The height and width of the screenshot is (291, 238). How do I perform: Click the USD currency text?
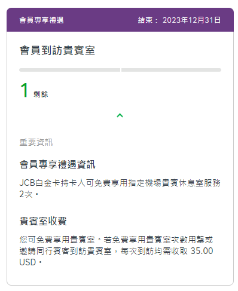[28, 262]
